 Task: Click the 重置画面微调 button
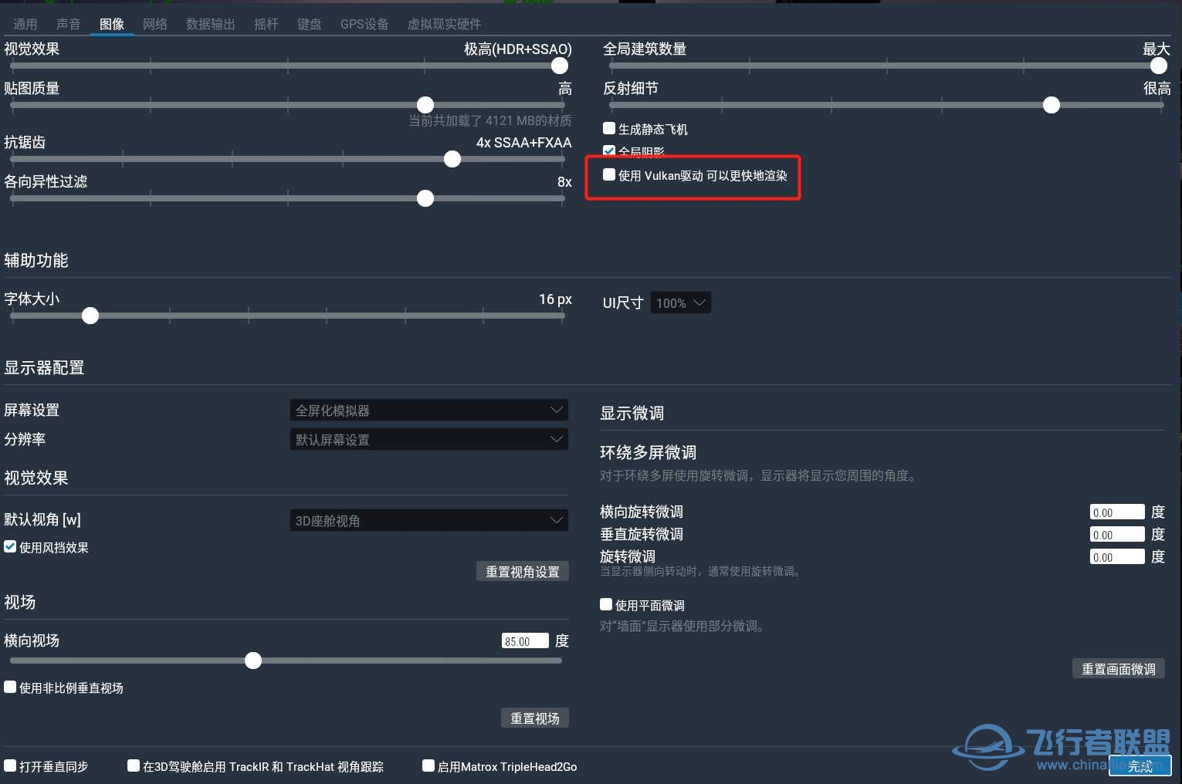pos(1118,668)
